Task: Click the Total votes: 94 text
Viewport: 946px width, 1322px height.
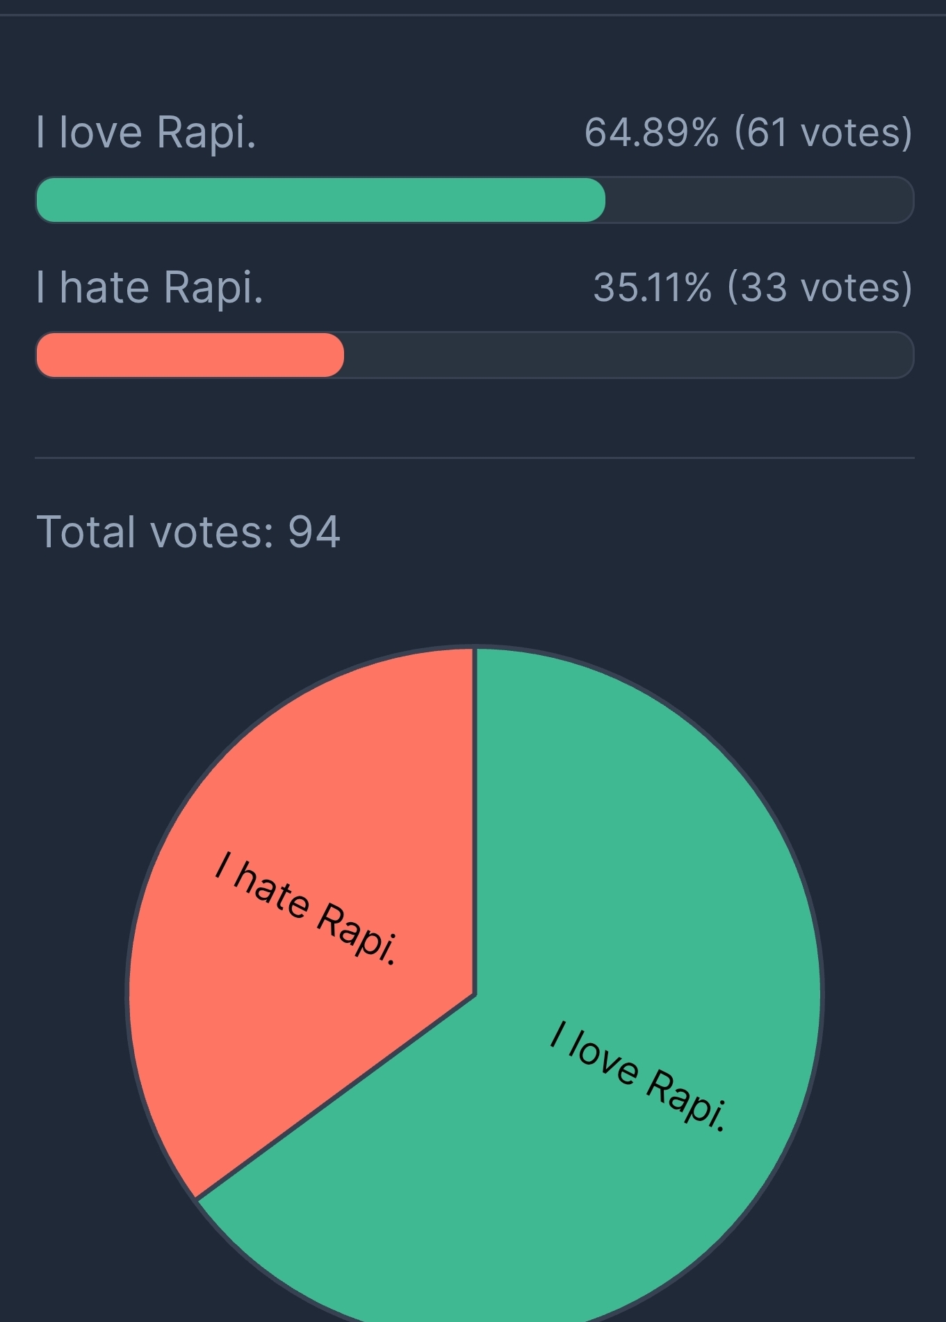Action: pos(188,532)
